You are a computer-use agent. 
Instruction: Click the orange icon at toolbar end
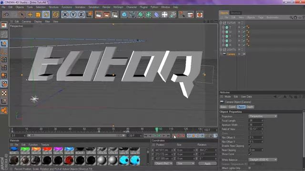[199, 15]
